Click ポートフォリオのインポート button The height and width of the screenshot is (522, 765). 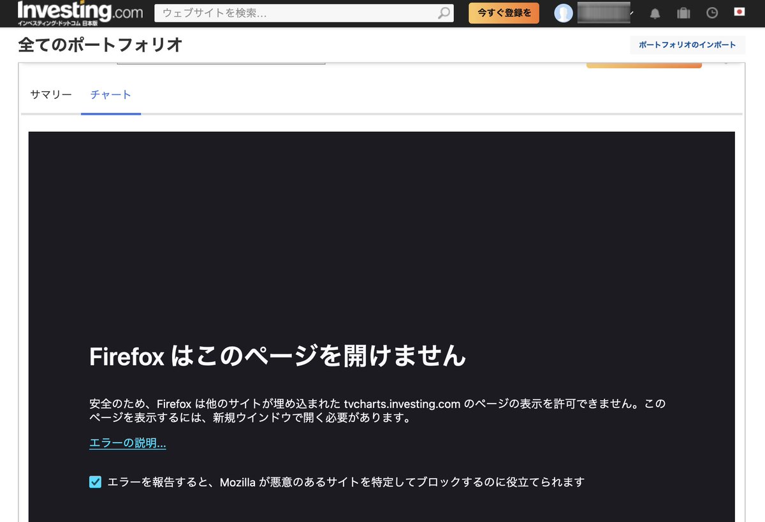[687, 45]
